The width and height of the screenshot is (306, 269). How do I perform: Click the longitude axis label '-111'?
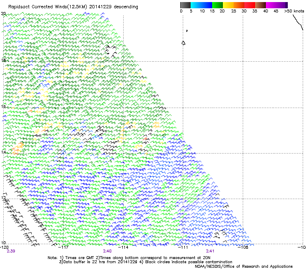[183, 247]
